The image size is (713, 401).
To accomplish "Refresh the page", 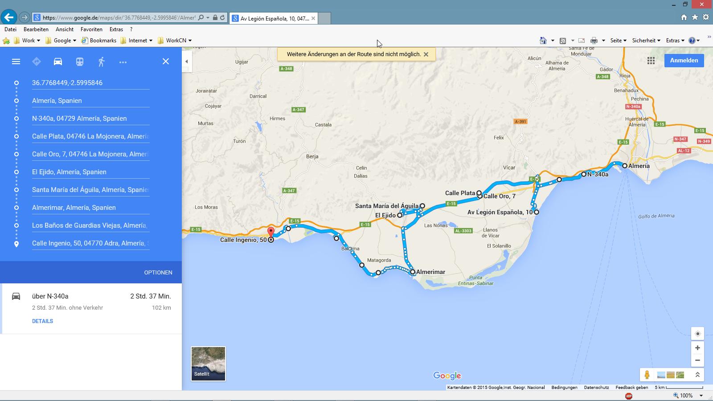I will (x=222, y=18).
